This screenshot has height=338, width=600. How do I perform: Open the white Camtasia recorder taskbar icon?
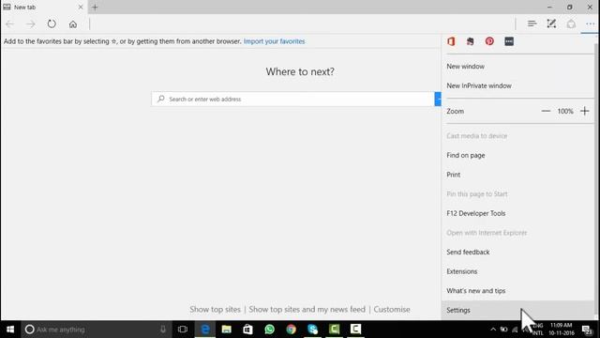tap(355, 330)
